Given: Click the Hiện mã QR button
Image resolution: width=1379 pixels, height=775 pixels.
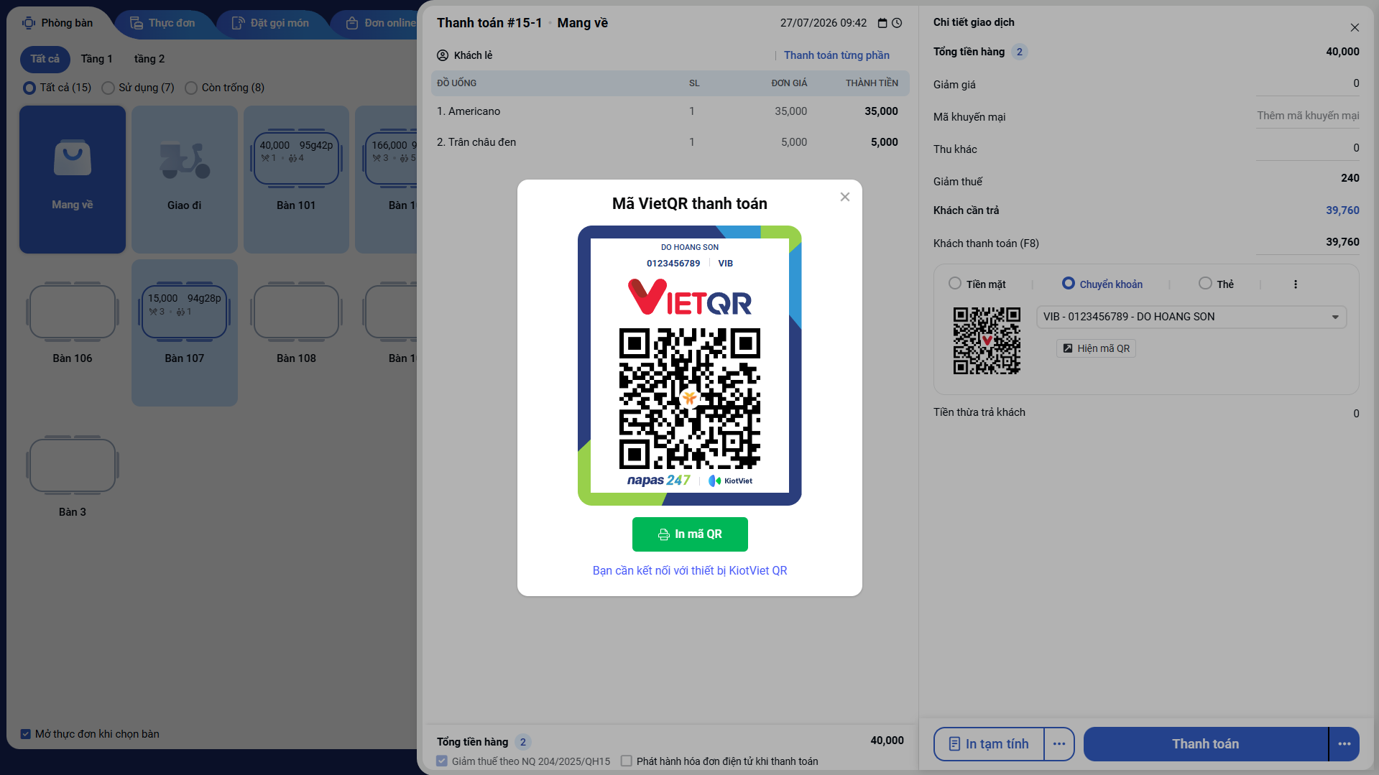Looking at the screenshot, I should tap(1096, 348).
